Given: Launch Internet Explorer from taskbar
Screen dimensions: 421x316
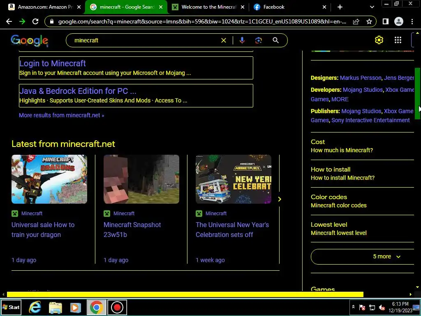Looking at the screenshot, I should point(35,307).
